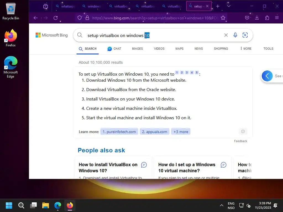Open Task View on taskbar
The width and height of the screenshot is (283, 212).
pyautogui.click(x=33, y=205)
